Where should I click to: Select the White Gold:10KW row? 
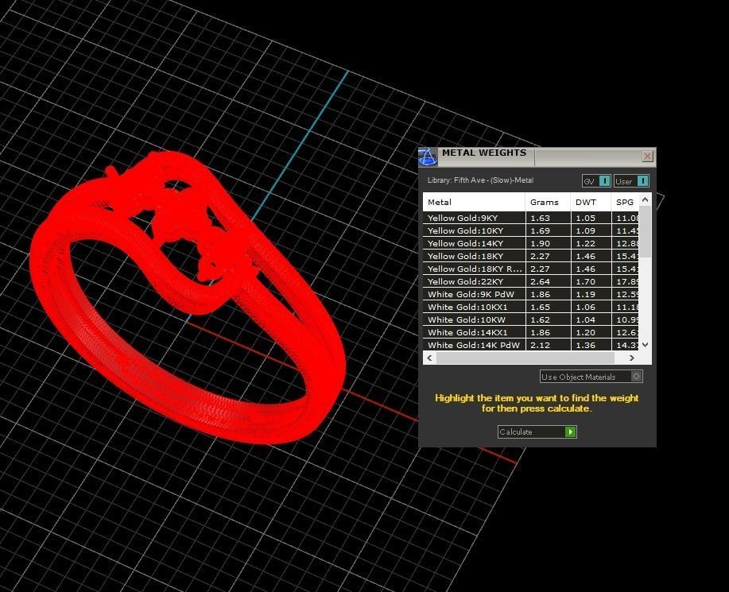click(x=530, y=319)
